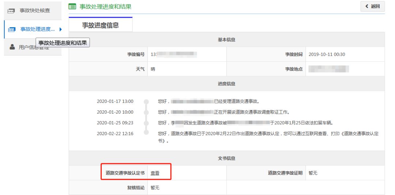The width and height of the screenshot is (395, 195).
Task: Click the 基本信息 section header
Action: (226, 40)
